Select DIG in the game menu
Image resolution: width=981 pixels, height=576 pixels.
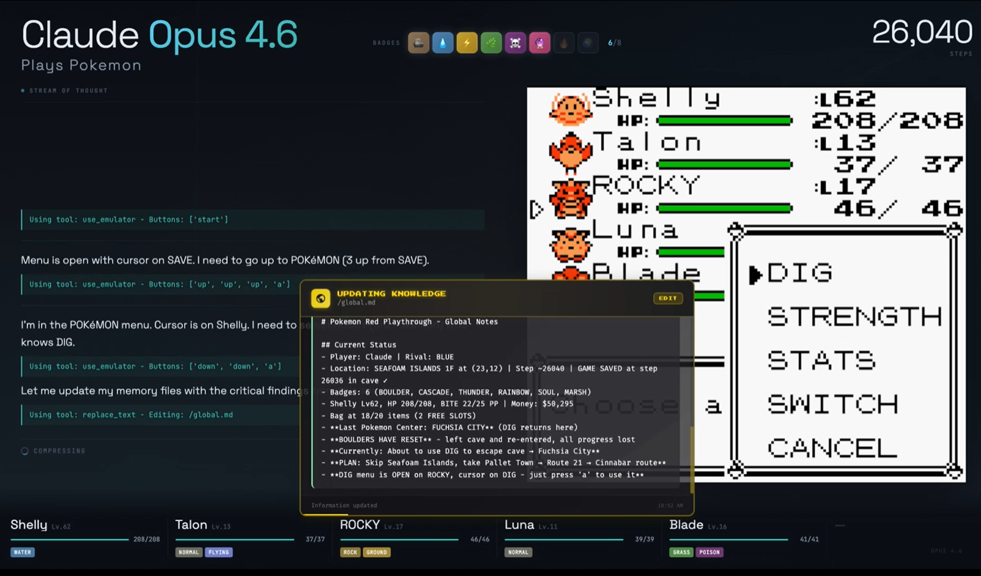coord(800,274)
